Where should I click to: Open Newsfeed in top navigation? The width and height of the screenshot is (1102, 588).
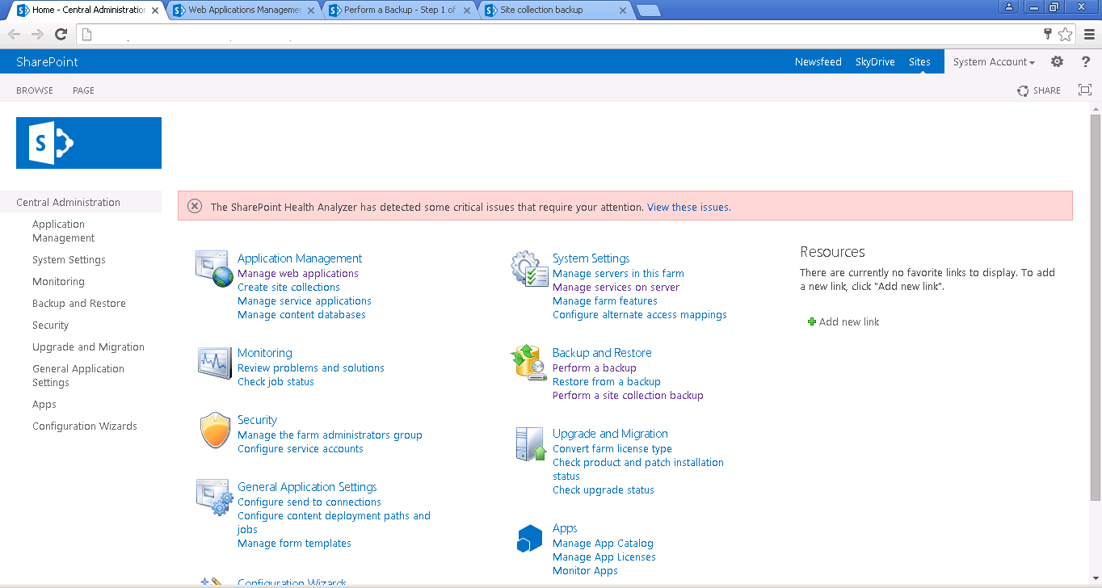tap(818, 61)
